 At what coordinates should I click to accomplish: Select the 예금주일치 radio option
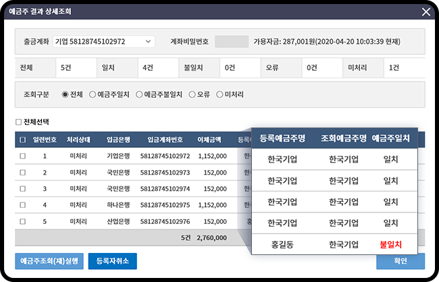pos(93,94)
